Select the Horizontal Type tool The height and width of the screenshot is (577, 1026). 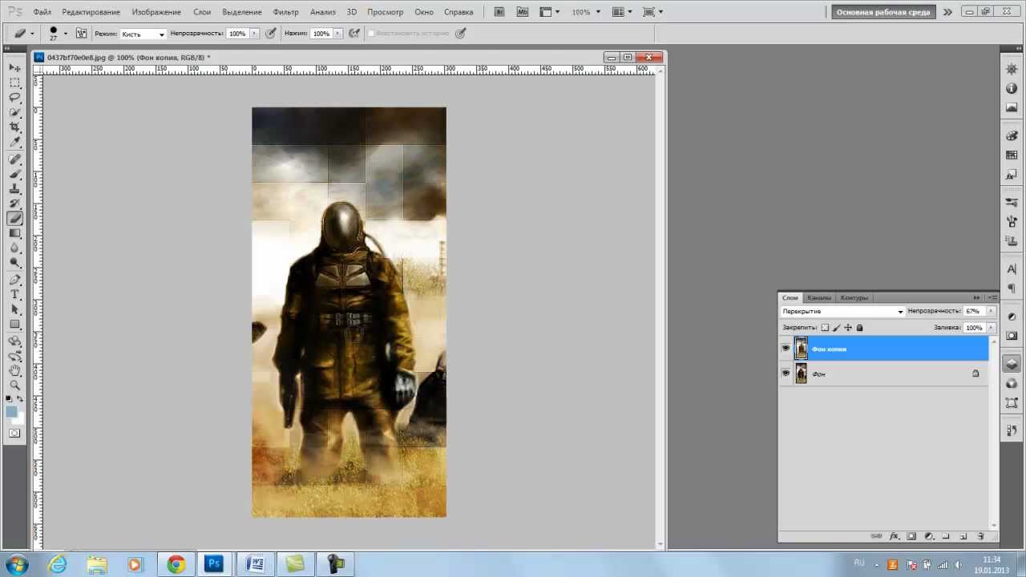pyautogui.click(x=14, y=295)
